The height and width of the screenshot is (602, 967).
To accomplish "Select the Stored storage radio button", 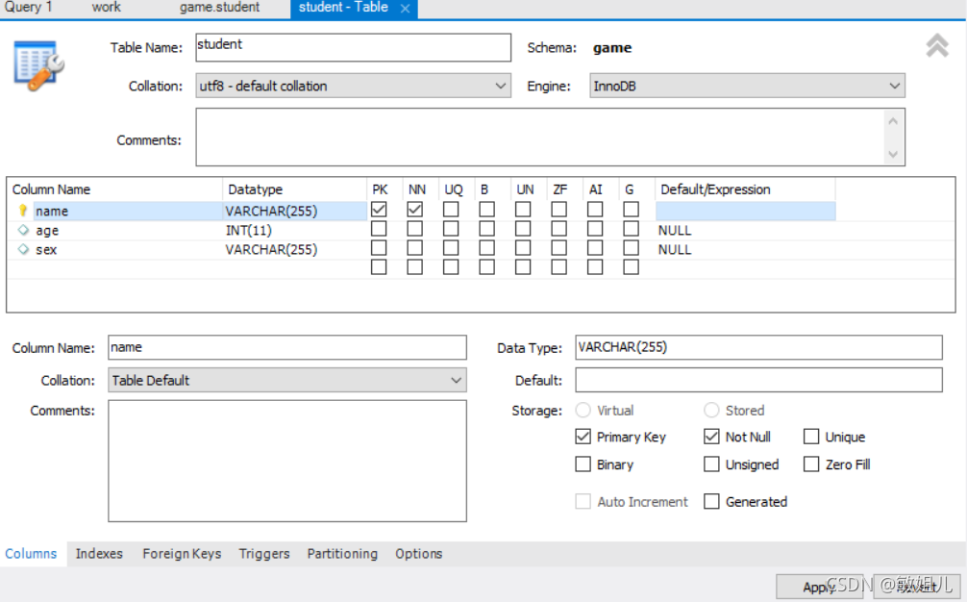I will pyautogui.click(x=711, y=411).
